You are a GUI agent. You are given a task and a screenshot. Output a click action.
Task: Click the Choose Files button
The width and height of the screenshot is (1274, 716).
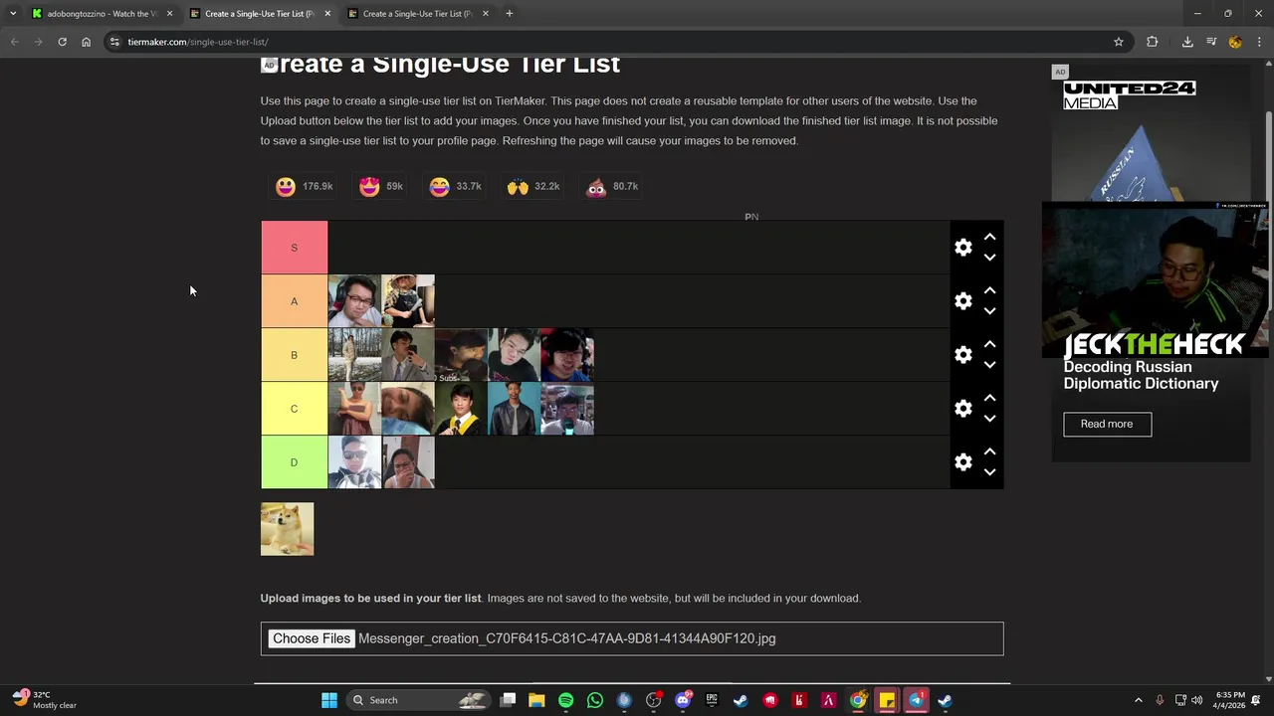pyautogui.click(x=312, y=638)
